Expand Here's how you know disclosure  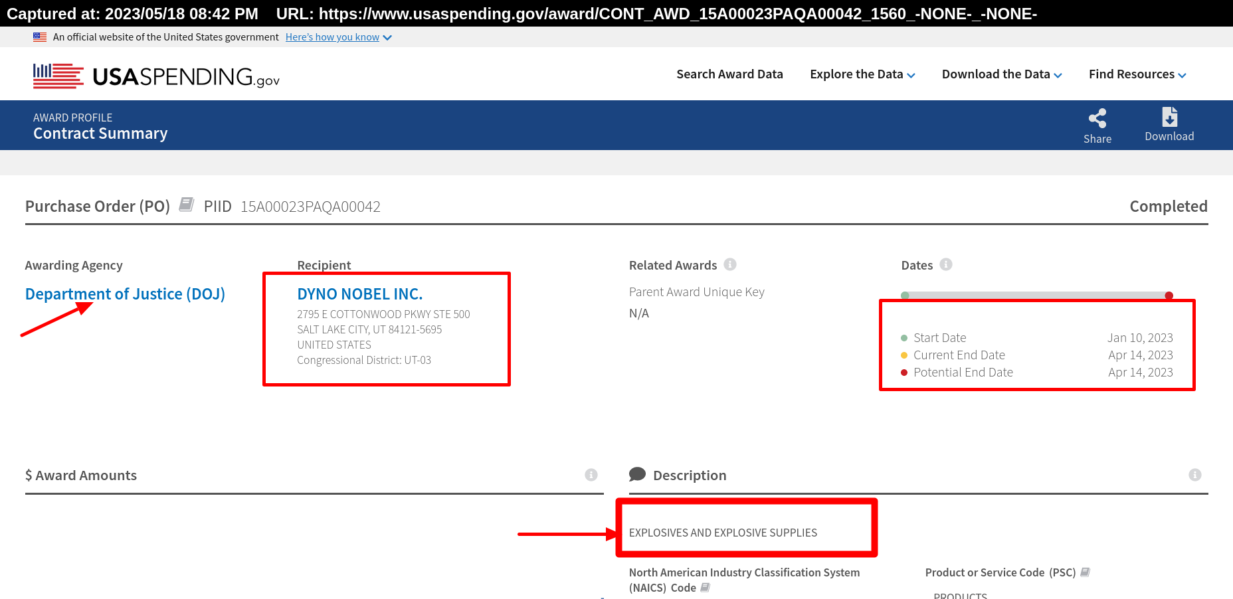point(387,38)
